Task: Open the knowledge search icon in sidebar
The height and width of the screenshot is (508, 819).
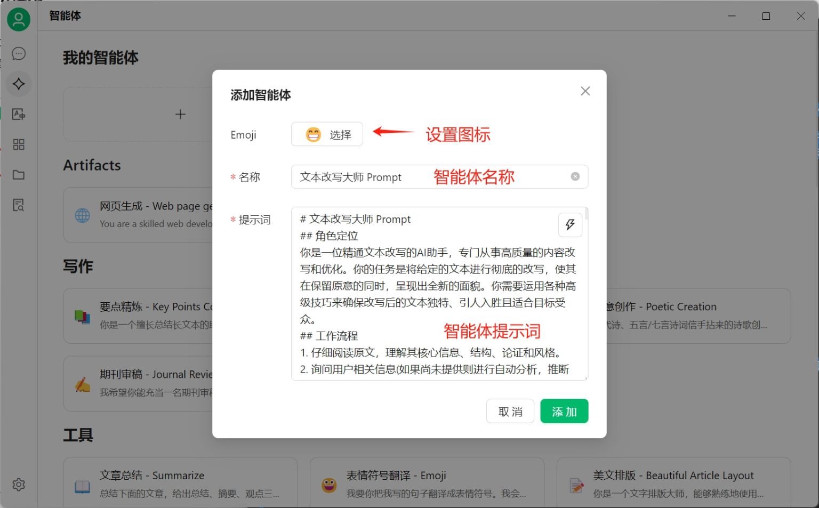Action: (x=19, y=205)
